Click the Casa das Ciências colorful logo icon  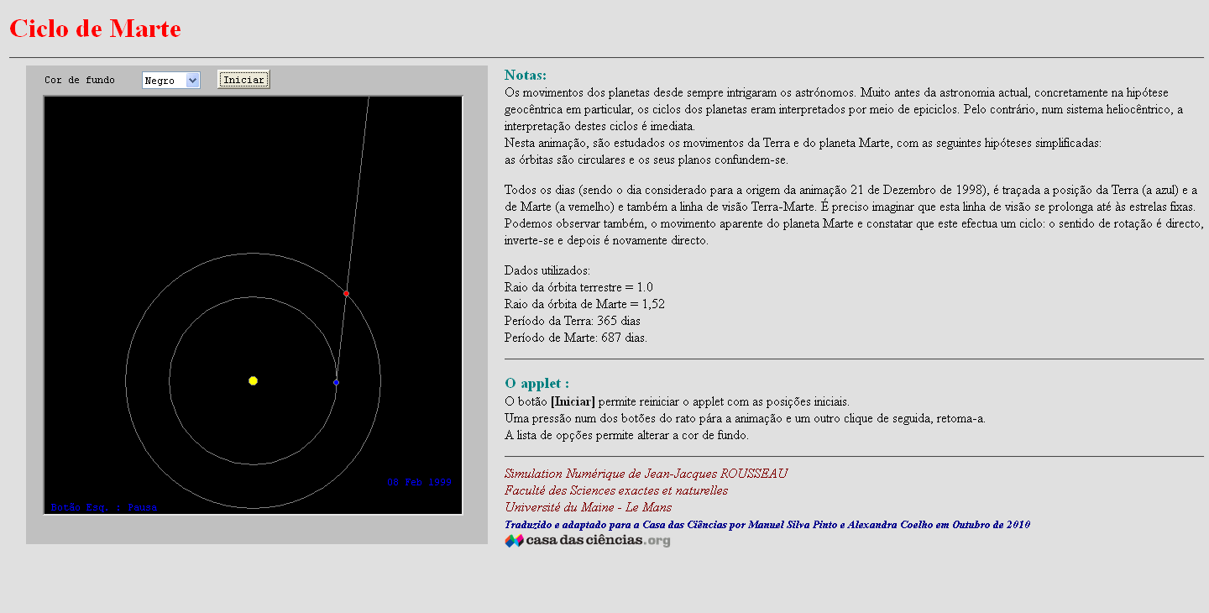pos(514,541)
